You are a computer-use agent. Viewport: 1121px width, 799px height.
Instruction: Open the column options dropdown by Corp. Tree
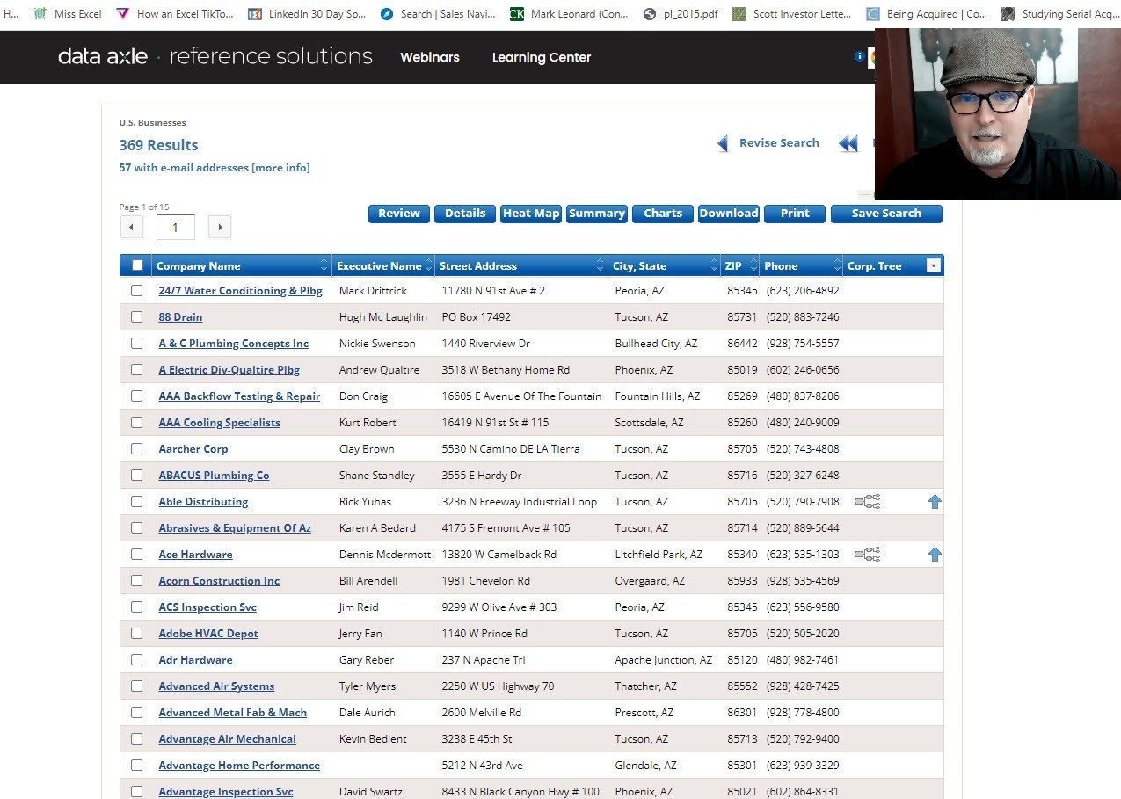pos(934,265)
